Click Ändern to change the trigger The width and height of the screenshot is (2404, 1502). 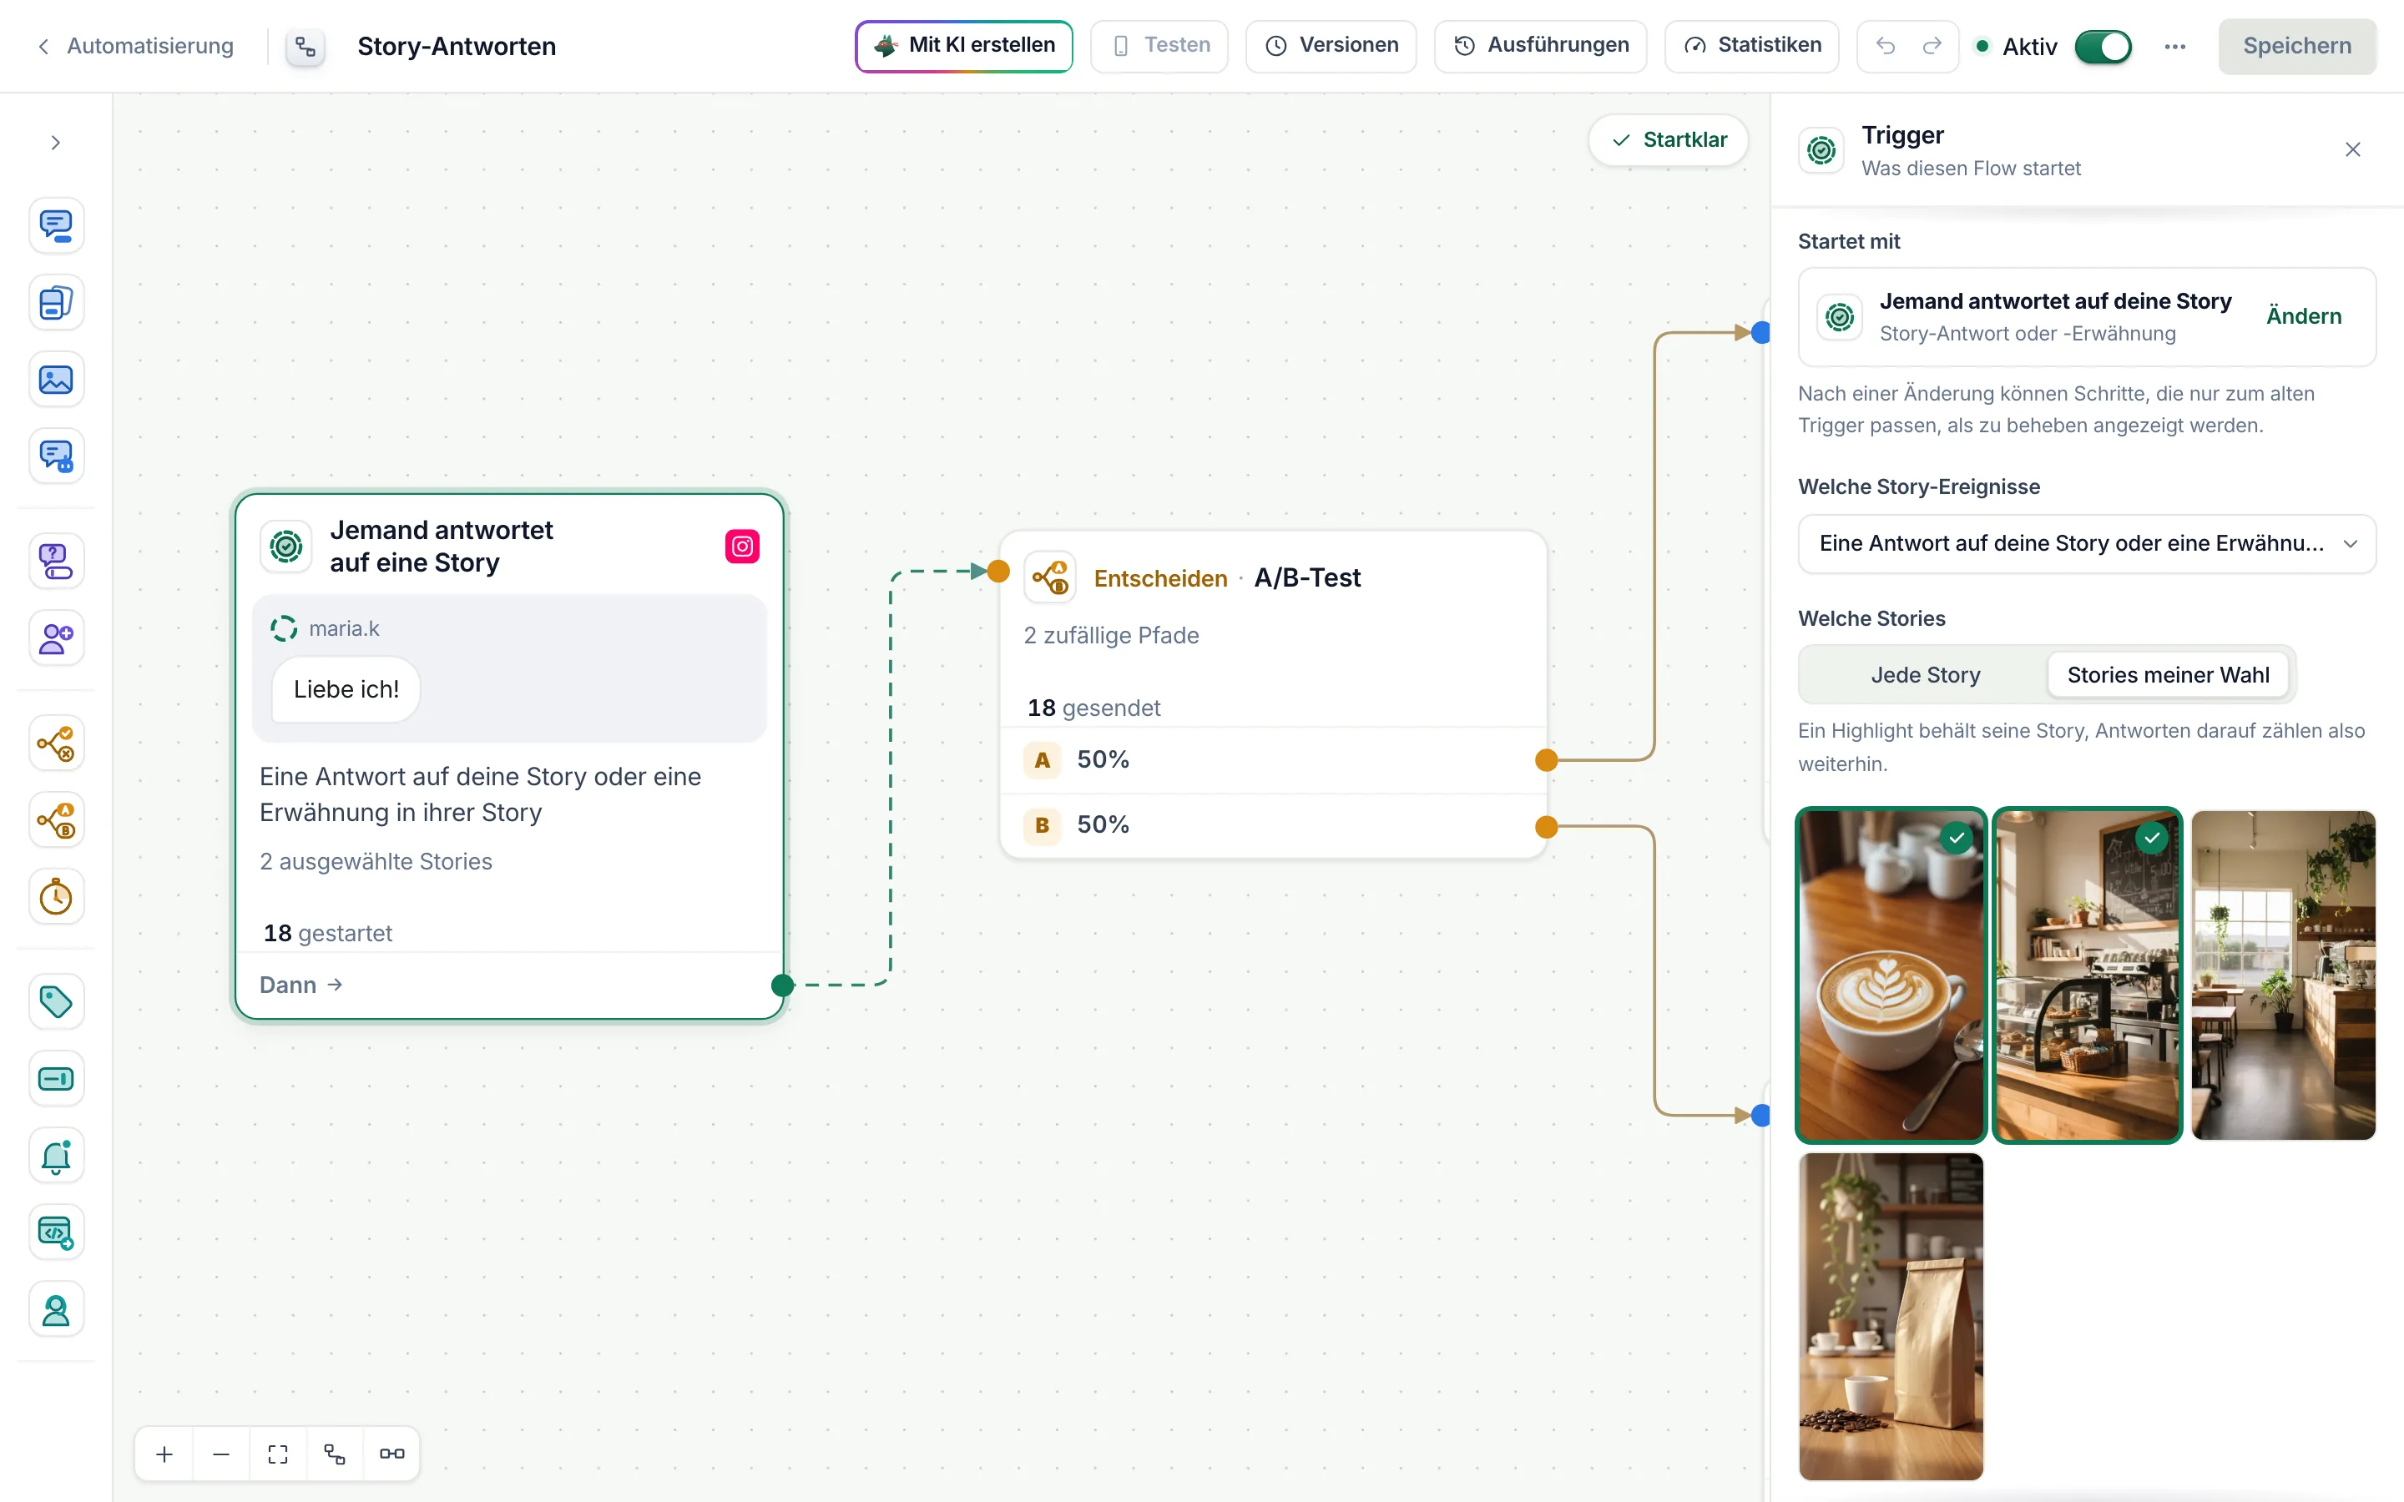point(2304,316)
